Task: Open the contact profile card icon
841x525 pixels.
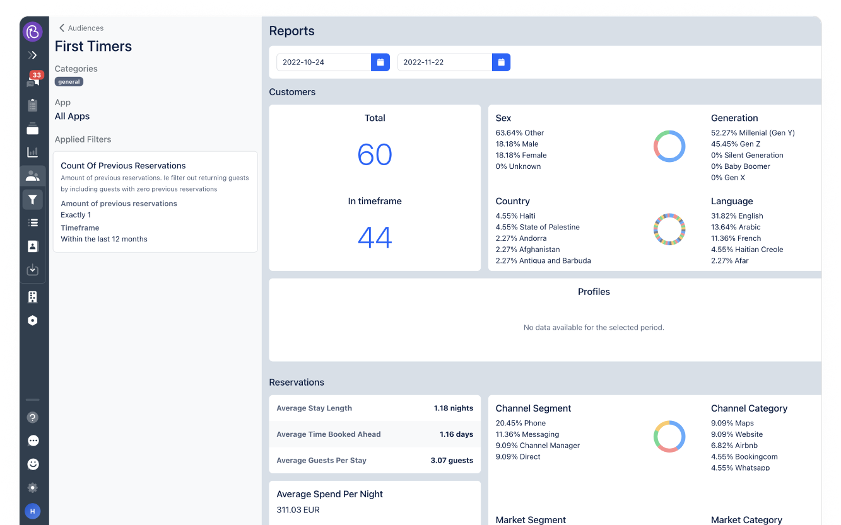Action: [x=33, y=246]
